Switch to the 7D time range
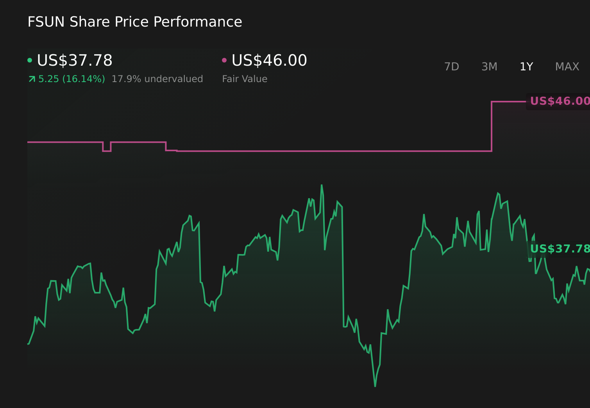Image resolution: width=590 pixels, height=408 pixels. click(x=452, y=66)
